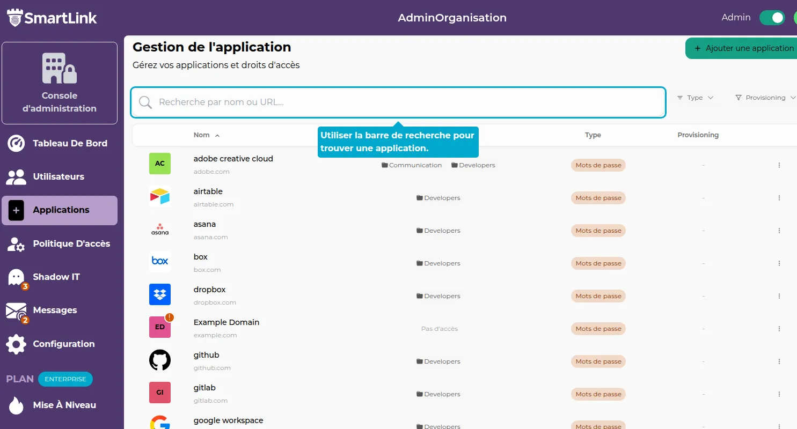Image resolution: width=797 pixels, height=429 pixels.
Task: Open the Configuration section
Action: (x=63, y=344)
